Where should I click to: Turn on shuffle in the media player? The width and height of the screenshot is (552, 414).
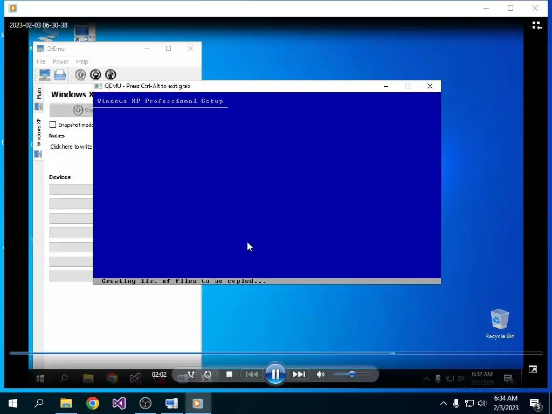191,374
